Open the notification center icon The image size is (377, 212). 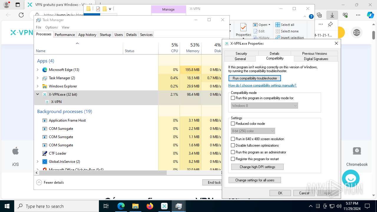(367, 206)
